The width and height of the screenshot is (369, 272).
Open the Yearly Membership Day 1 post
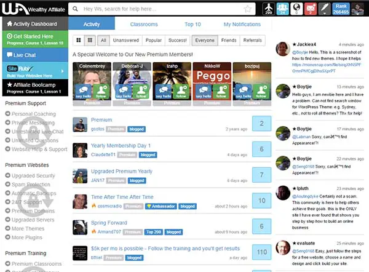pos(121,145)
